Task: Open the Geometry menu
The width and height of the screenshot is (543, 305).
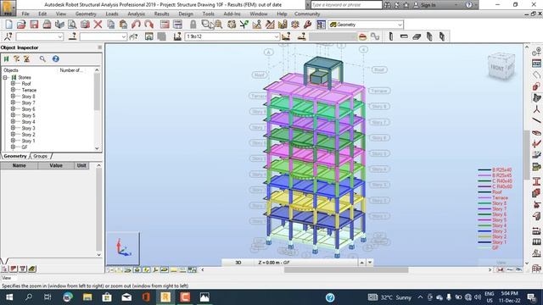Action: pos(86,14)
